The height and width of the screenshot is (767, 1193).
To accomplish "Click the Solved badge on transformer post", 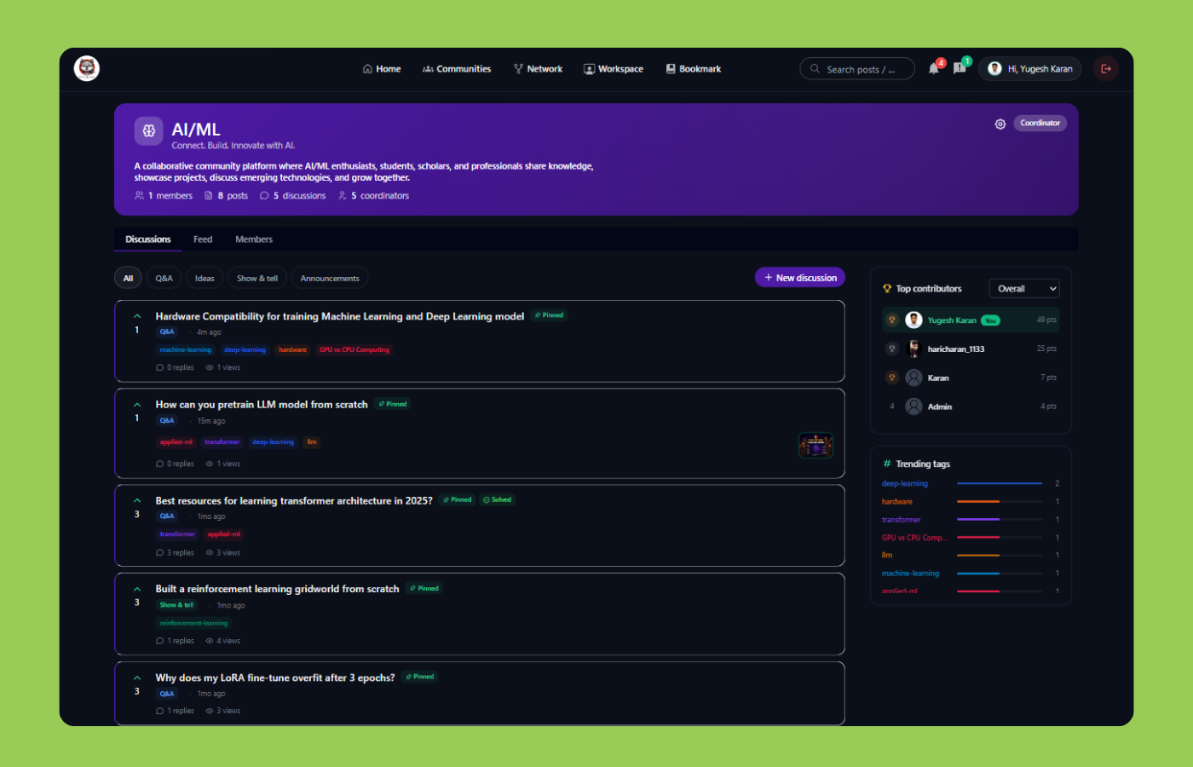I will [x=498, y=499].
